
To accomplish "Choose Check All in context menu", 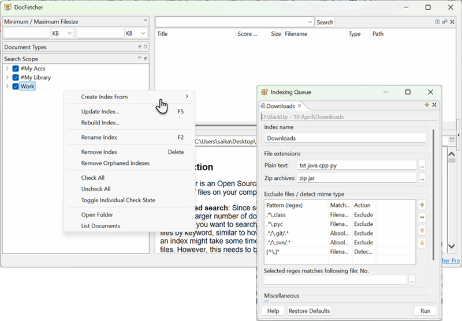I will (129, 178).
